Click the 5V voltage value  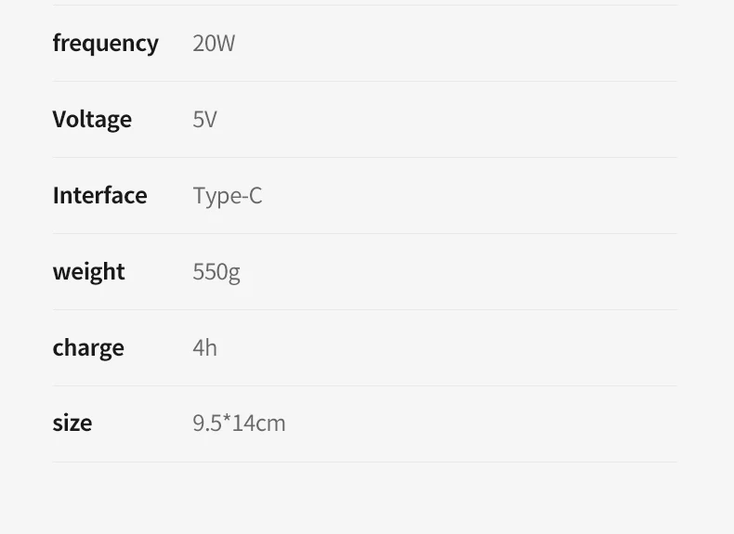[204, 119]
